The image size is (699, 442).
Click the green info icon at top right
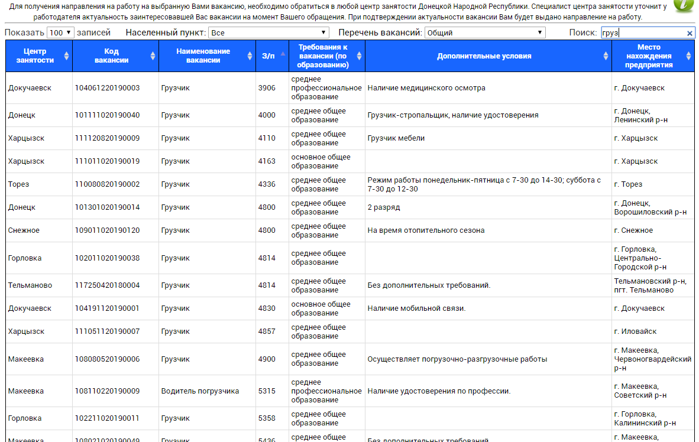click(x=684, y=5)
